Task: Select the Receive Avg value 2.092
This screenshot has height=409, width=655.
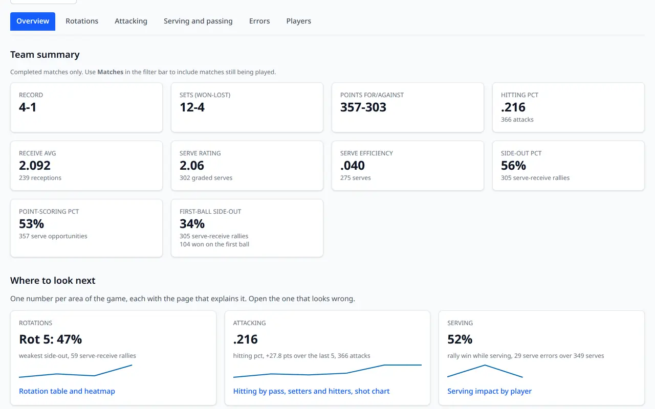Action: click(x=35, y=166)
